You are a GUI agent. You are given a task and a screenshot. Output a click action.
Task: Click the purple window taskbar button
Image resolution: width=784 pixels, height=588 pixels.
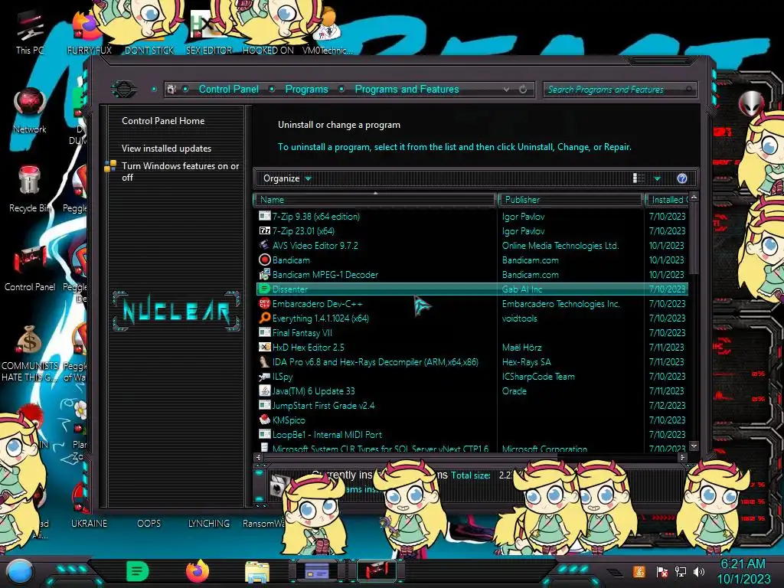pos(316,570)
